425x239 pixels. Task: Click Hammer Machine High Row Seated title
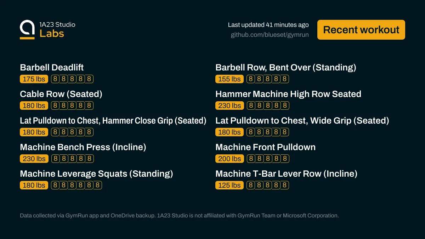pyautogui.click(x=288, y=94)
